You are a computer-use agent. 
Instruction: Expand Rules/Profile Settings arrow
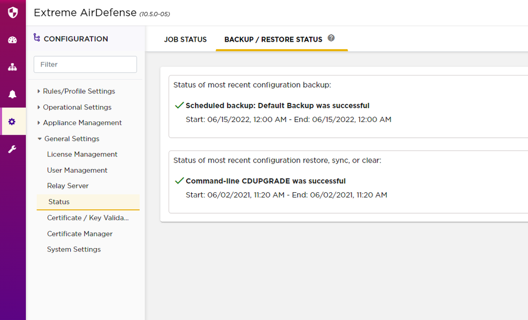point(39,91)
